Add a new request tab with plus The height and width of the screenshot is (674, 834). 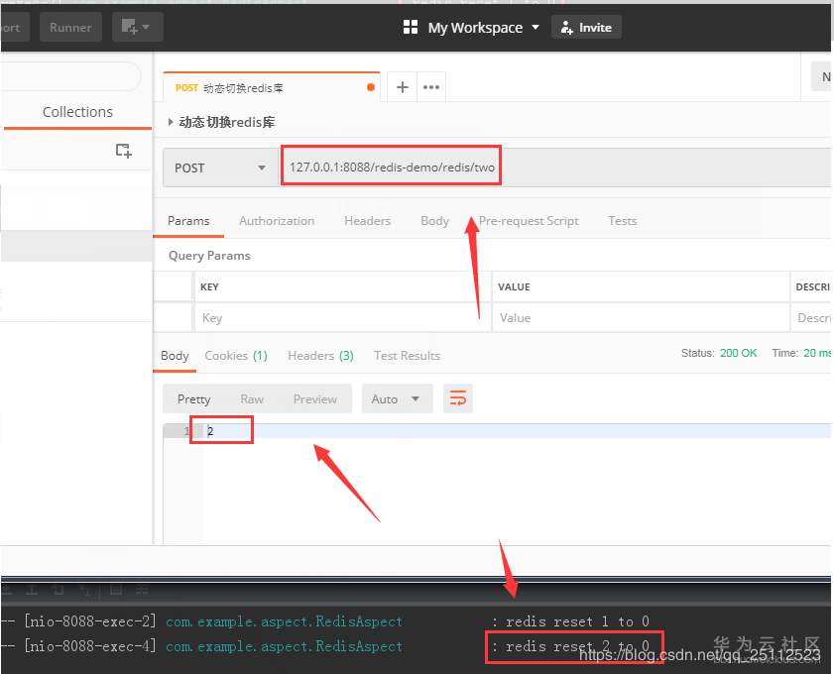pyautogui.click(x=403, y=87)
